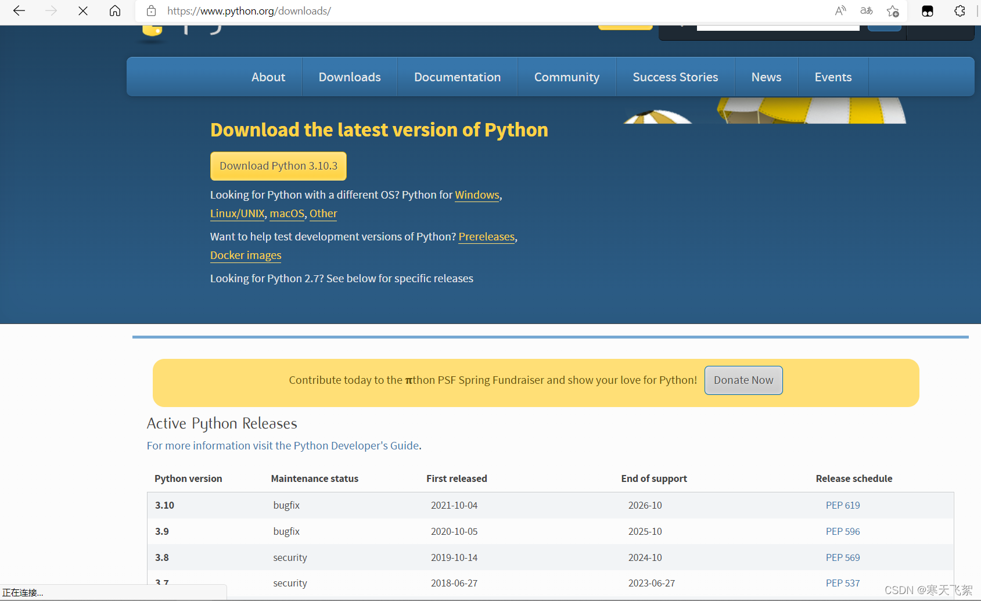Click the Active Python Releases heading
The image size is (981, 601).
pos(222,423)
